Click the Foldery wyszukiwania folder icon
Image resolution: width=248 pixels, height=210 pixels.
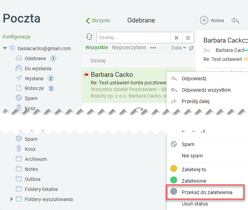click(19, 199)
